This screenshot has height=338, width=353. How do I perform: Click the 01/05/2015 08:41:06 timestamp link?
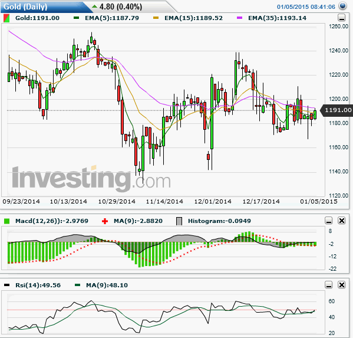pyautogui.click(x=306, y=6)
